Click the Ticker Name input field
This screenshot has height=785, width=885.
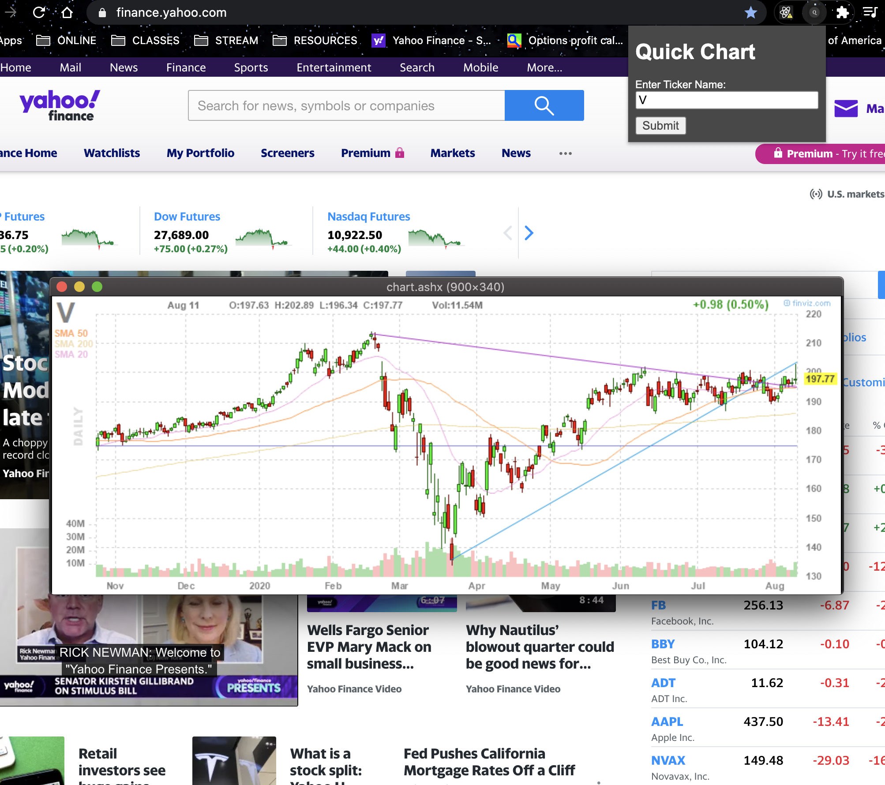coord(727,100)
